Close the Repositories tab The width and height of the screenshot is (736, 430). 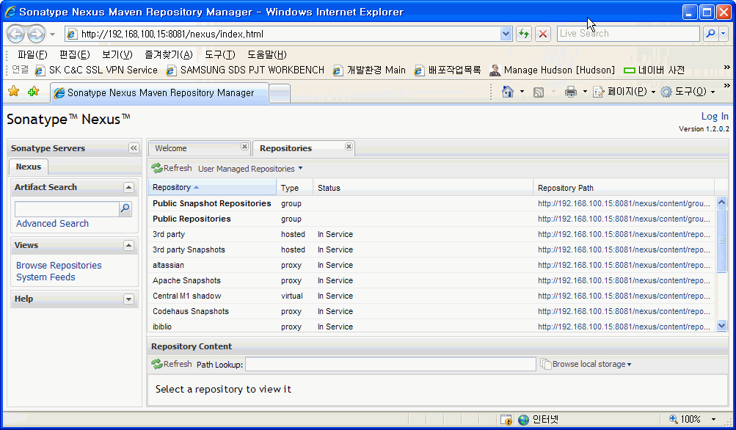[x=349, y=147]
